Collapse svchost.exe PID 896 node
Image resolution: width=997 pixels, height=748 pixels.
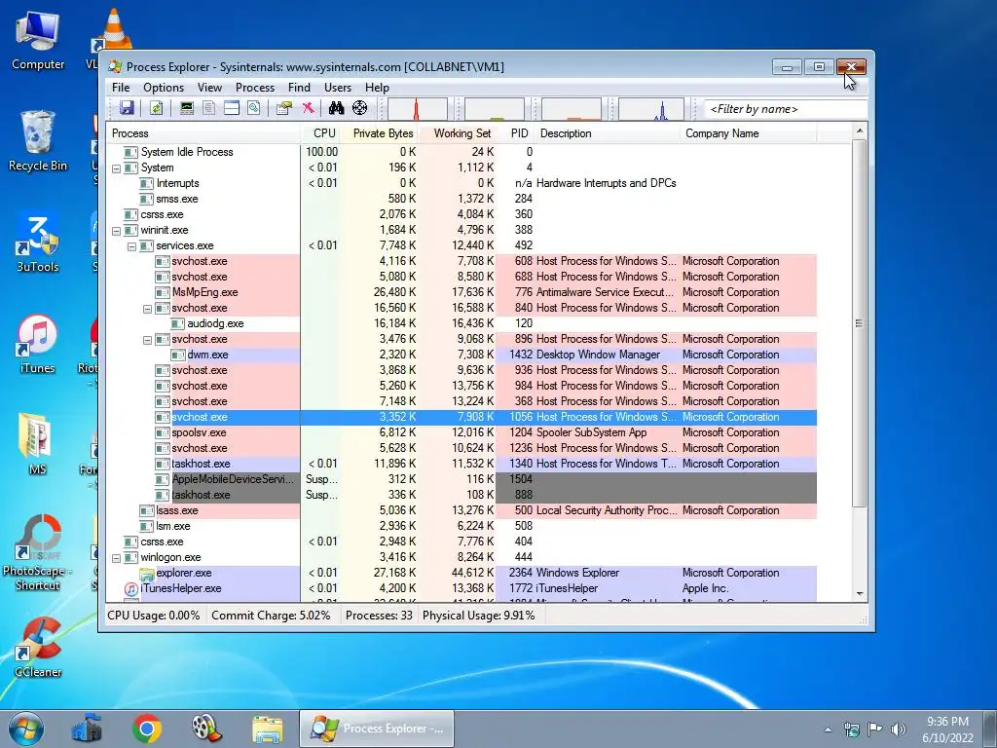[x=148, y=340]
